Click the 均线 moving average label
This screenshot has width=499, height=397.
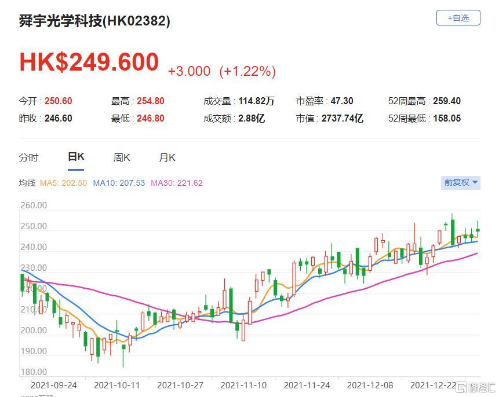(27, 183)
